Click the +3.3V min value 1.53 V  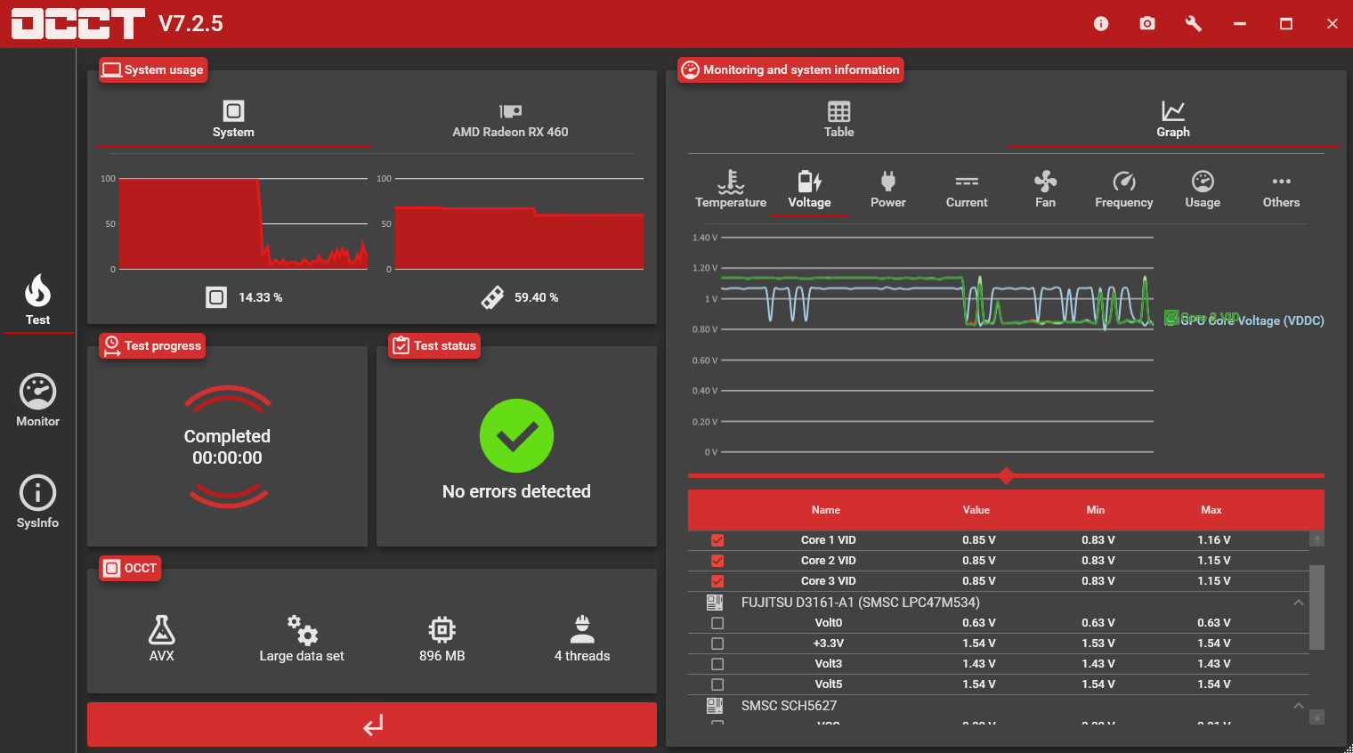(x=1098, y=644)
